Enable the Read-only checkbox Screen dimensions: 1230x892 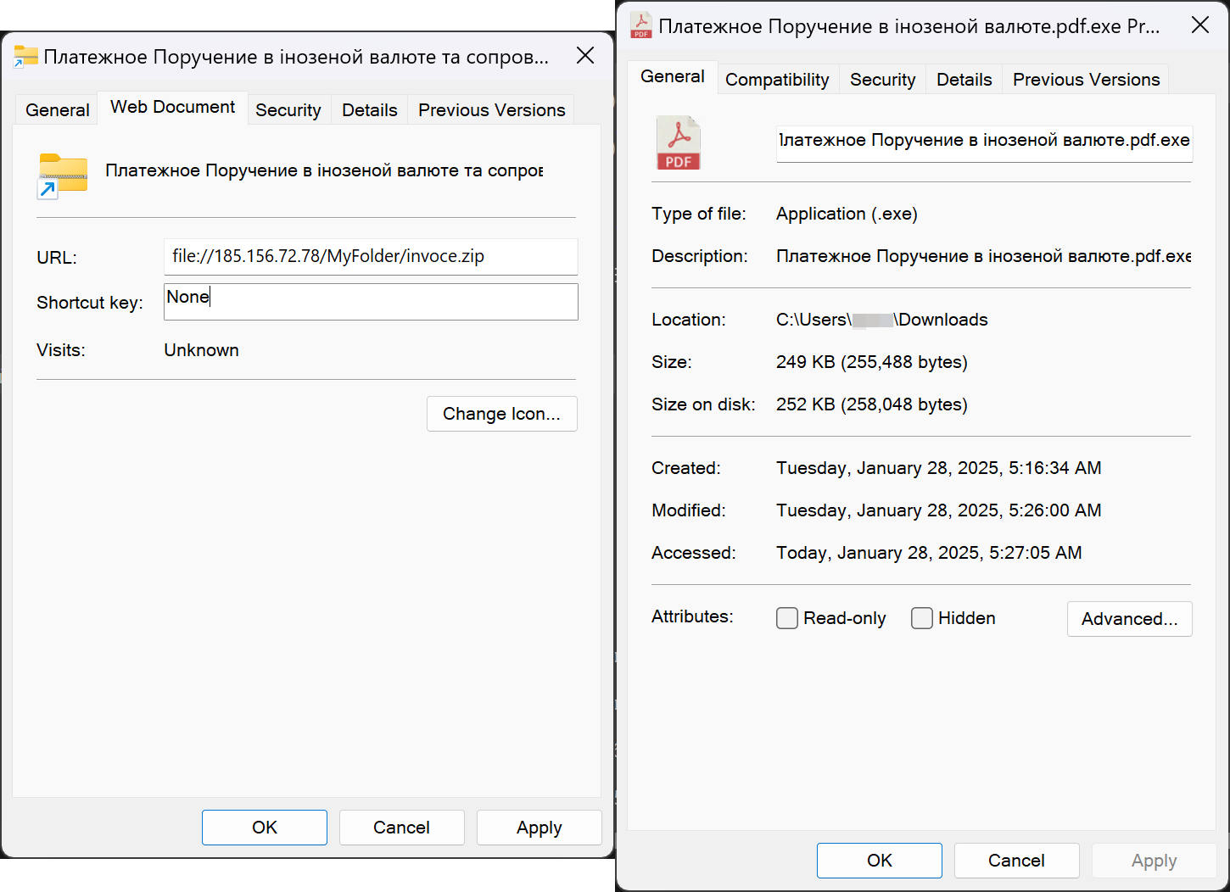pos(787,618)
